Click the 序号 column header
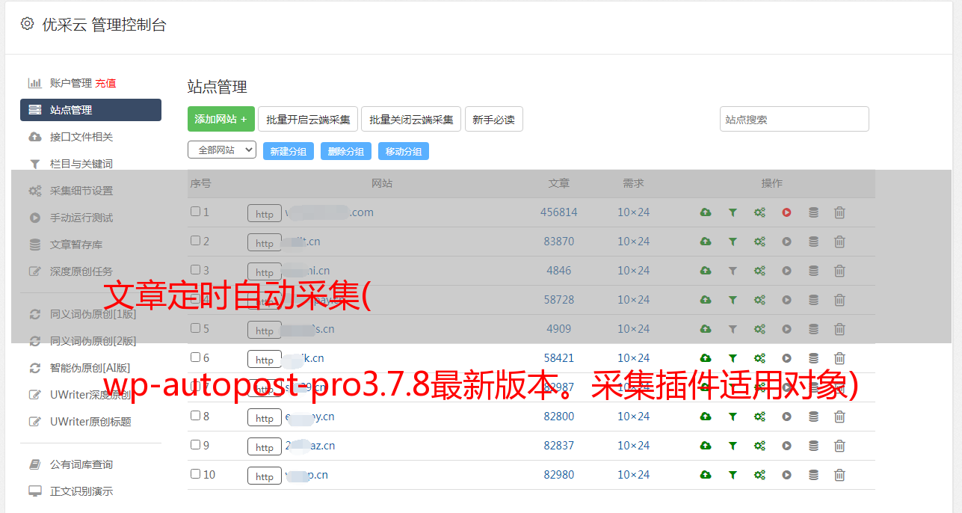This screenshot has height=513, width=962. tap(201, 183)
